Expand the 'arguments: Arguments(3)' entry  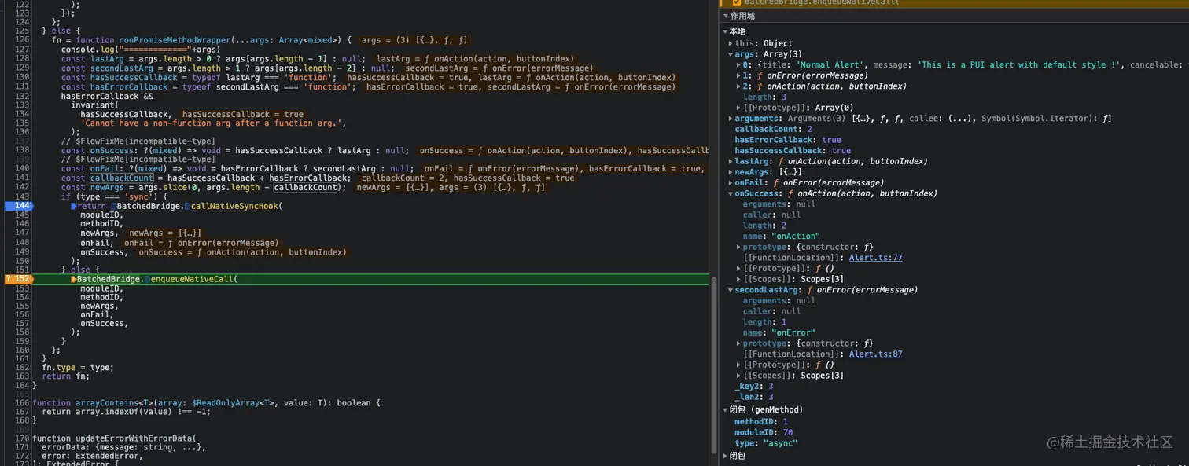pos(731,119)
